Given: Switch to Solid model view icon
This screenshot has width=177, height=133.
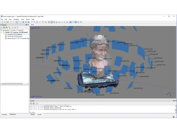Looking at the screenshot, I should 59,22.
